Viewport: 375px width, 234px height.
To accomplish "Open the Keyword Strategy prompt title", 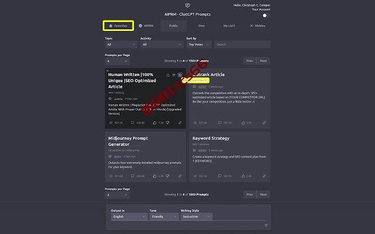I will click(211, 138).
